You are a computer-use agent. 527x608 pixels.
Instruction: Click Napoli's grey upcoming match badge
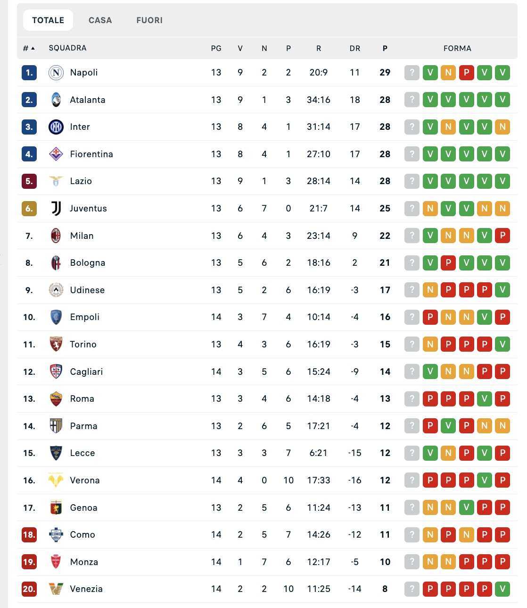click(x=412, y=73)
